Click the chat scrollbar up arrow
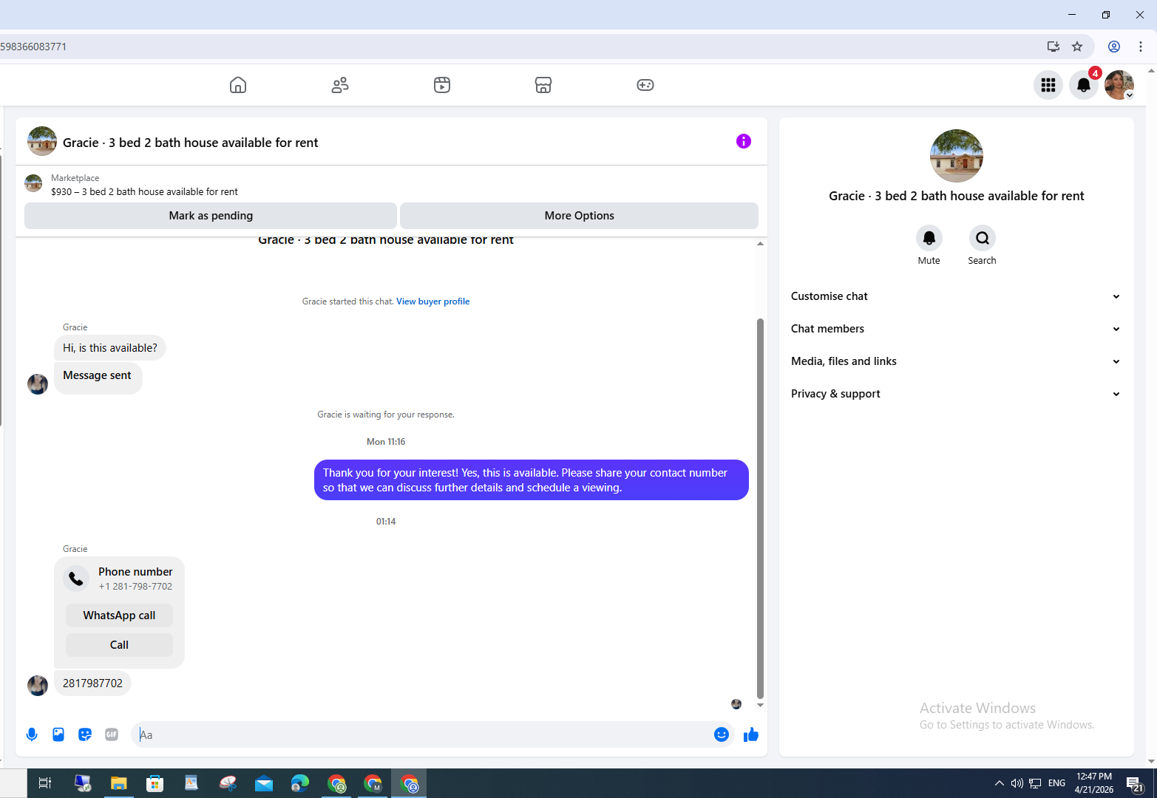Image resolution: width=1157 pixels, height=798 pixels. pyautogui.click(x=760, y=243)
